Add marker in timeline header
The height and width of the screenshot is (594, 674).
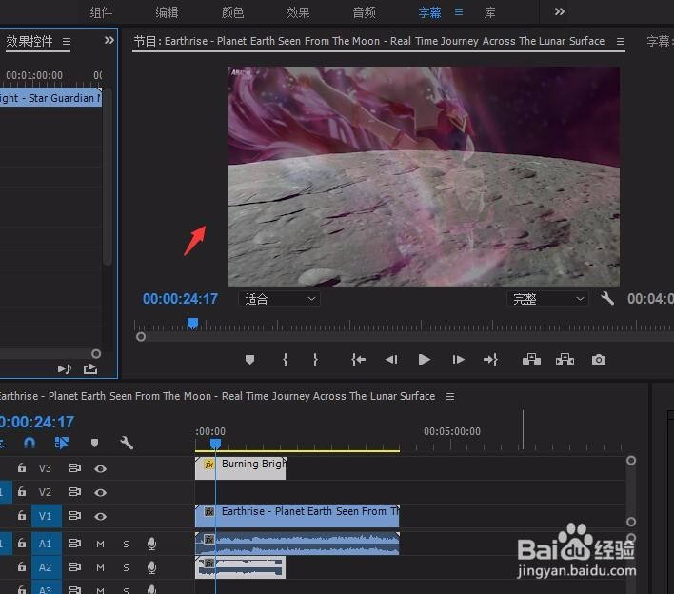coord(94,443)
